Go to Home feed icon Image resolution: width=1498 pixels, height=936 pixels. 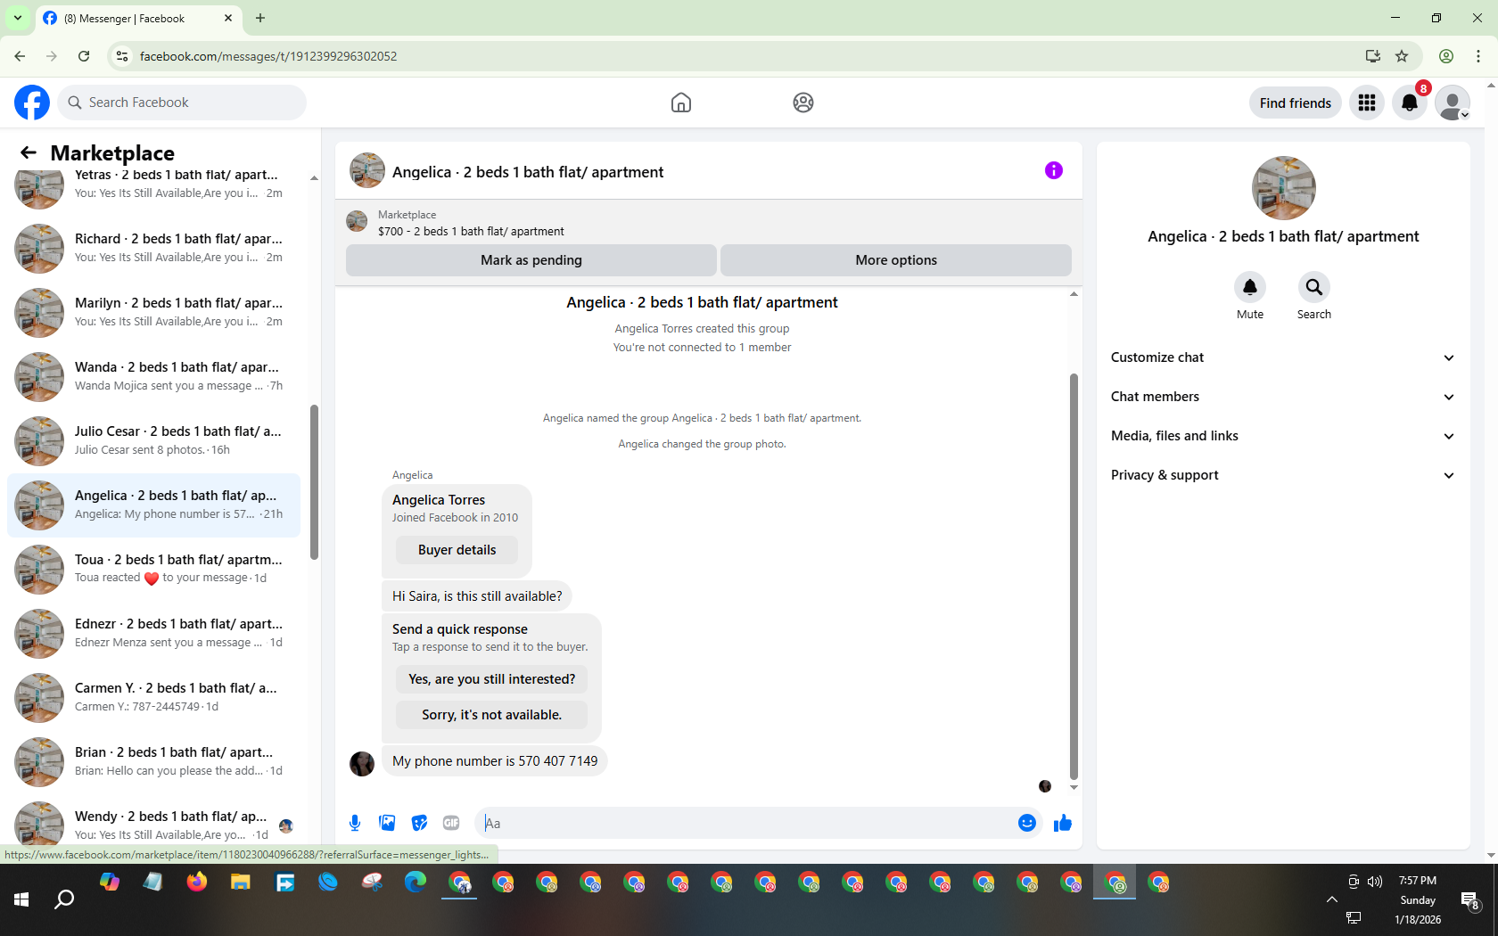(681, 103)
